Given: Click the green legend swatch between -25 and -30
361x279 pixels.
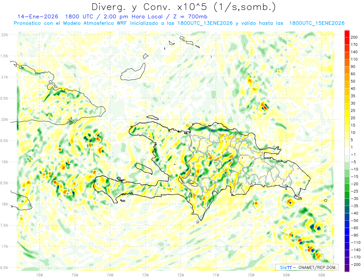Looking at the screenshot, I should 347,195.
